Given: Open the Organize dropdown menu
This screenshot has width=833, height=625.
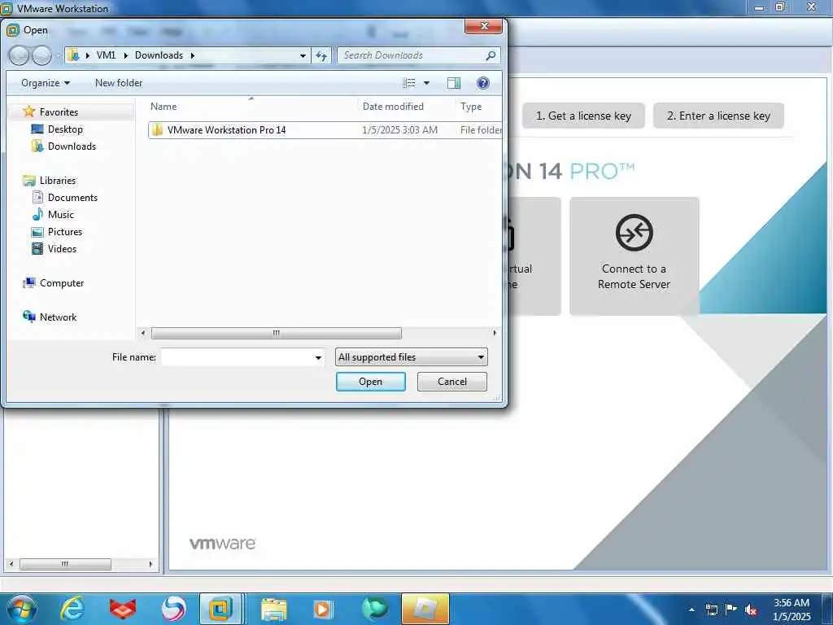Looking at the screenshot, I should (46, 83).
